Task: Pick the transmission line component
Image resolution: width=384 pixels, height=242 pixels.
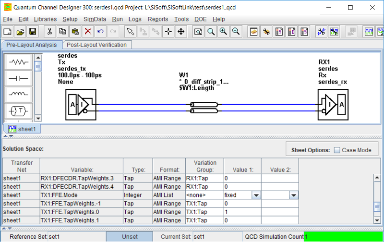Action: click(x=19, y=111)
